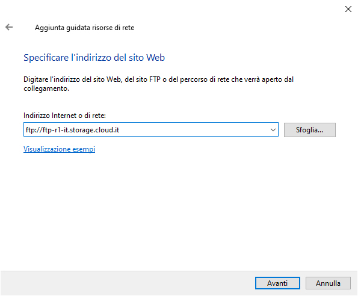
Task: Close the network location wizard window
Action: point(348,9)
